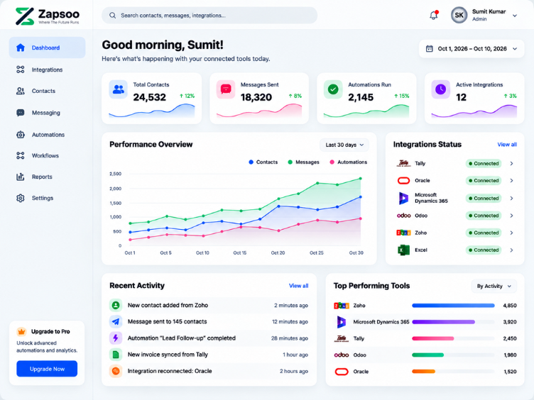534x400 pixels.
Task: Click the Zoho blue activity bar
Action: click(453, 306)
